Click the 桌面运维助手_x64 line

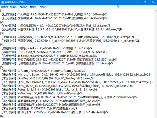click(51, 101)
